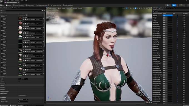Toggle Highlight checkbox for Element 2
The image size is (189, 106).
coord(2,27)
